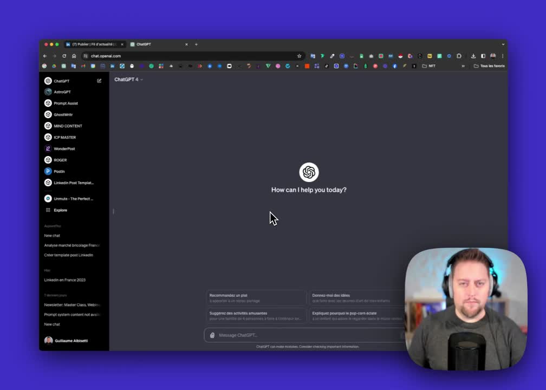Click the new chat pencil icon
This screenshot has width=546, height=390.
99,81
